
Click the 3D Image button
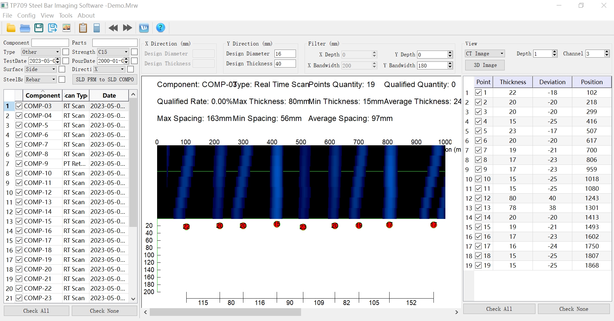485,65
